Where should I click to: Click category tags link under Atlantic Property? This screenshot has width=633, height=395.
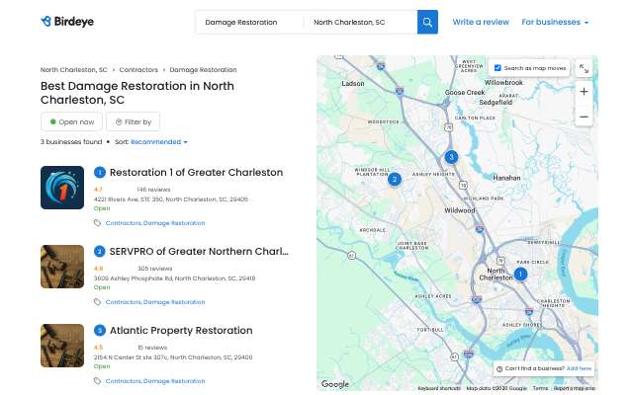[x=155, y=381]
